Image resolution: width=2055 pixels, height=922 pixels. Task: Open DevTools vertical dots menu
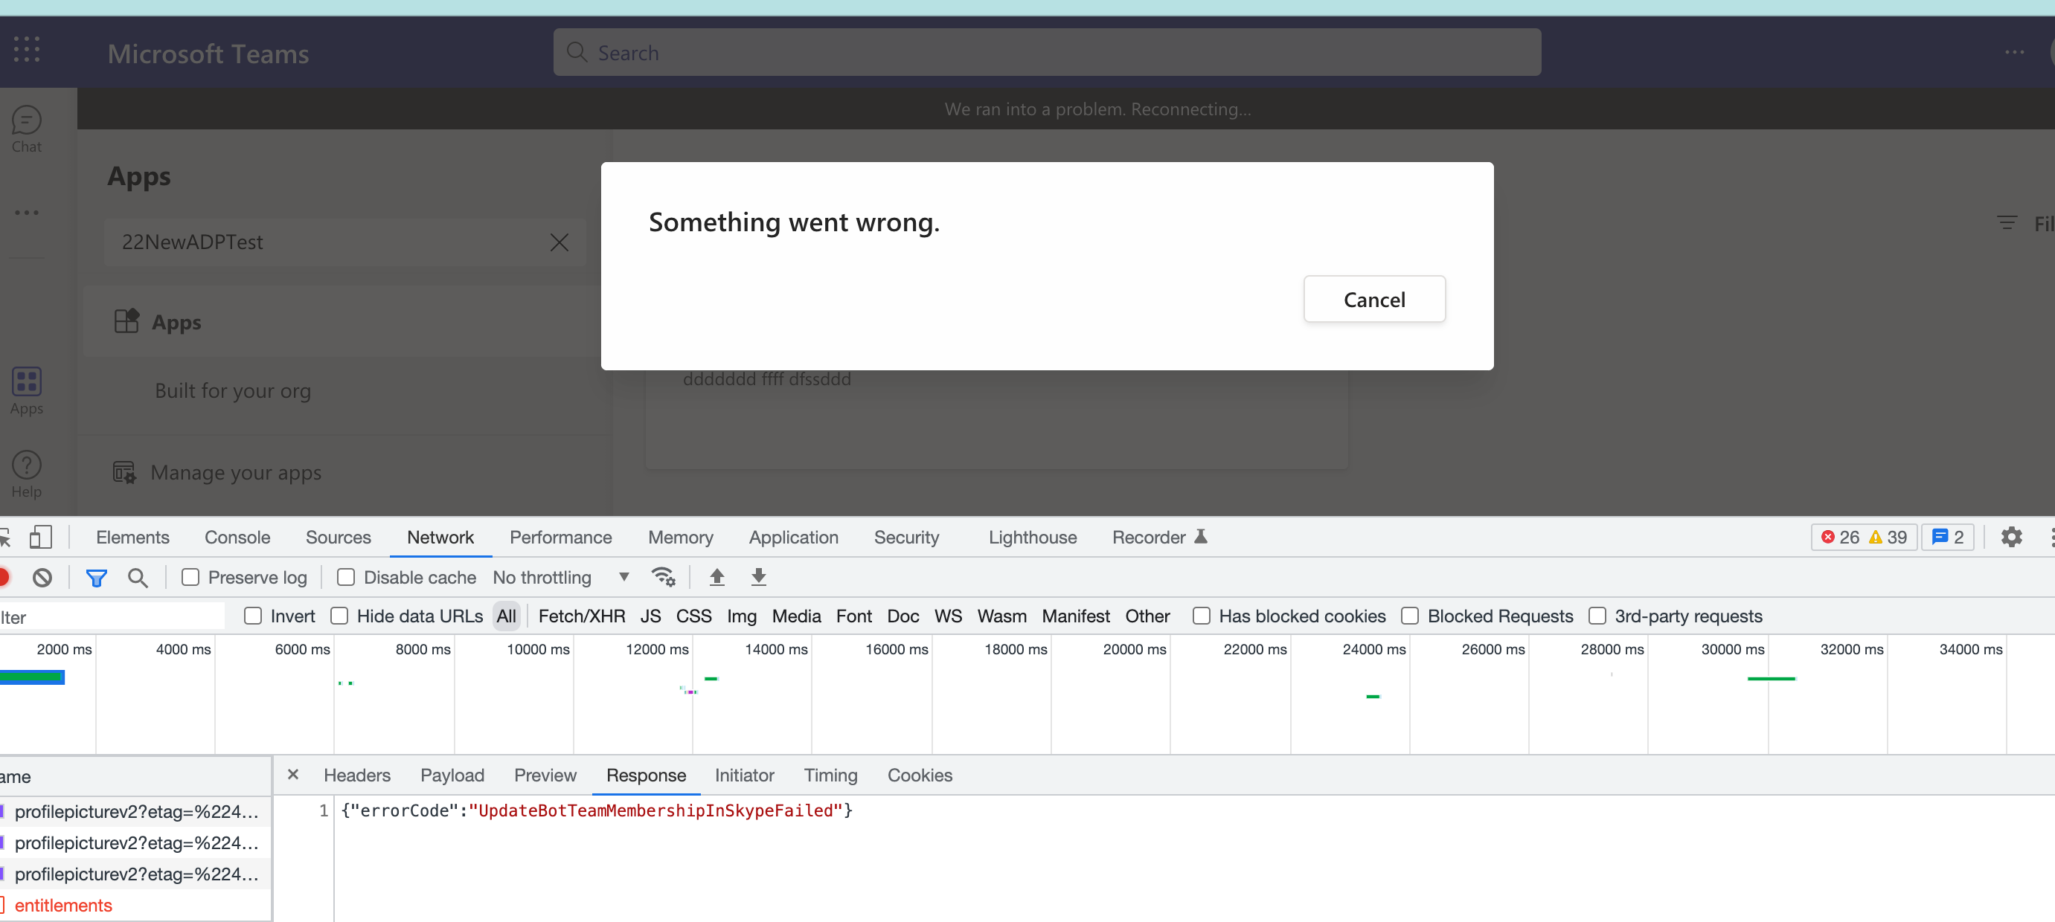pos(2051,537)
